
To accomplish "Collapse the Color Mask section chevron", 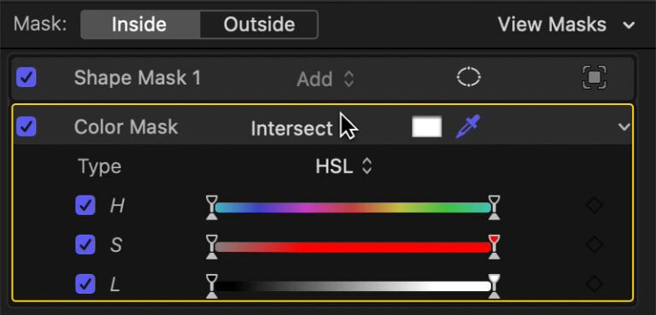I will point(624,126).
